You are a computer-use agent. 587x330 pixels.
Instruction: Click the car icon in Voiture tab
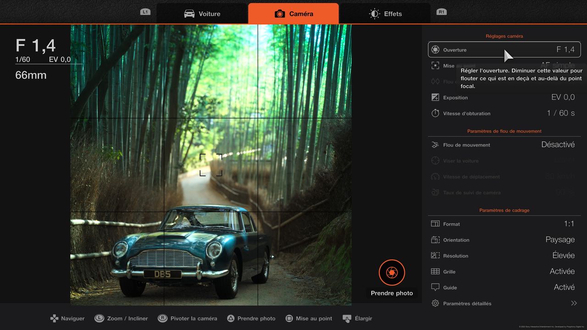189,14
